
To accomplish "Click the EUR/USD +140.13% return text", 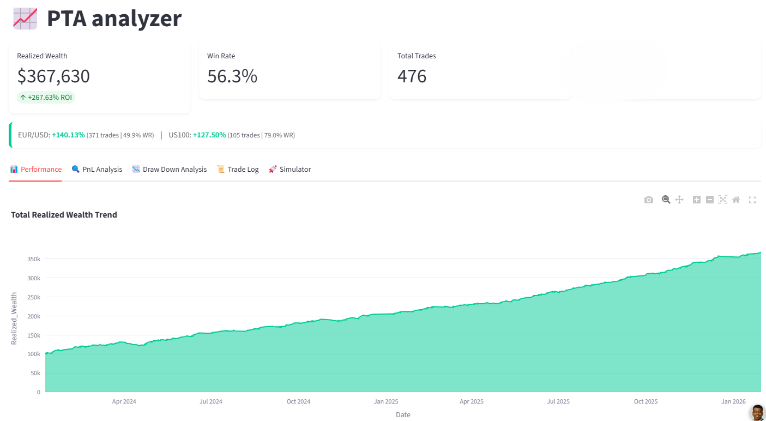I will click(68, 135).
